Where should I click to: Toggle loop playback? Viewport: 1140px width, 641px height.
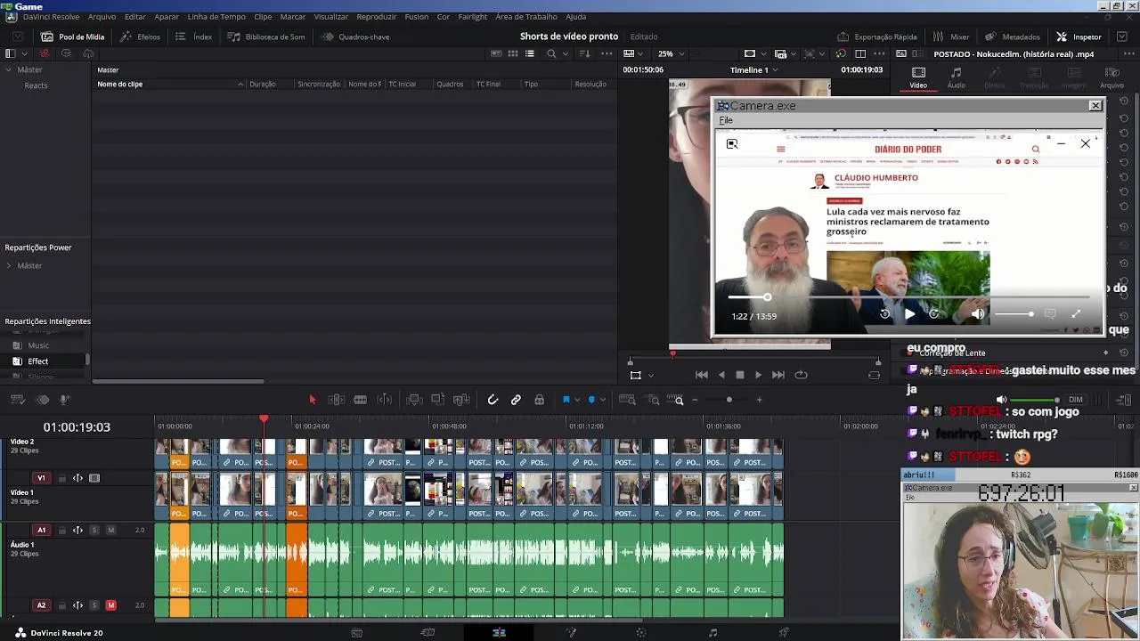click(801, 375)
